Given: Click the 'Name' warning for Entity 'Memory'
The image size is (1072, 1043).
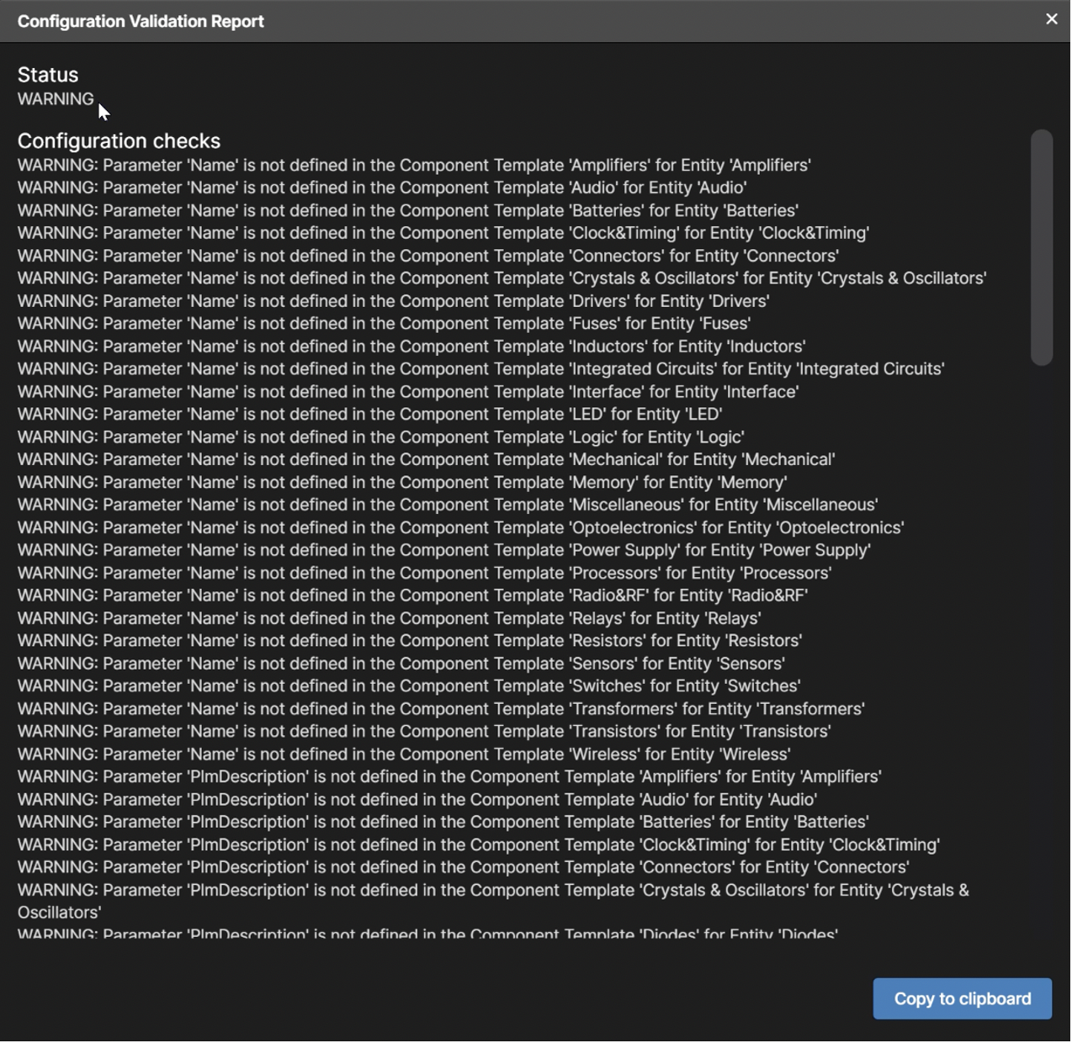Looking at the screenshot, I should click(x=403, y=483).
